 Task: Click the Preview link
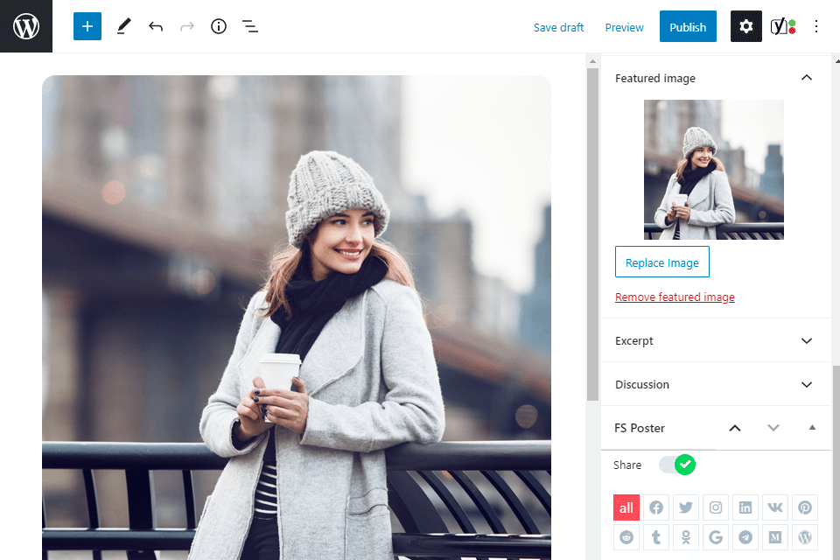click(624, 27)
